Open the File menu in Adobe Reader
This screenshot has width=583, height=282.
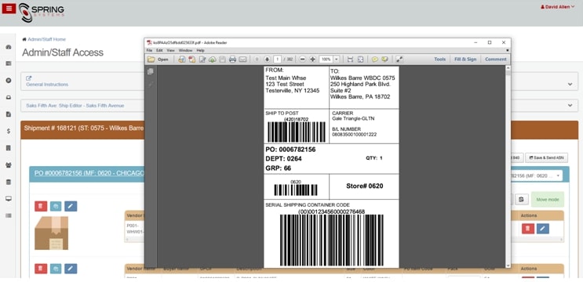(149, 50)
